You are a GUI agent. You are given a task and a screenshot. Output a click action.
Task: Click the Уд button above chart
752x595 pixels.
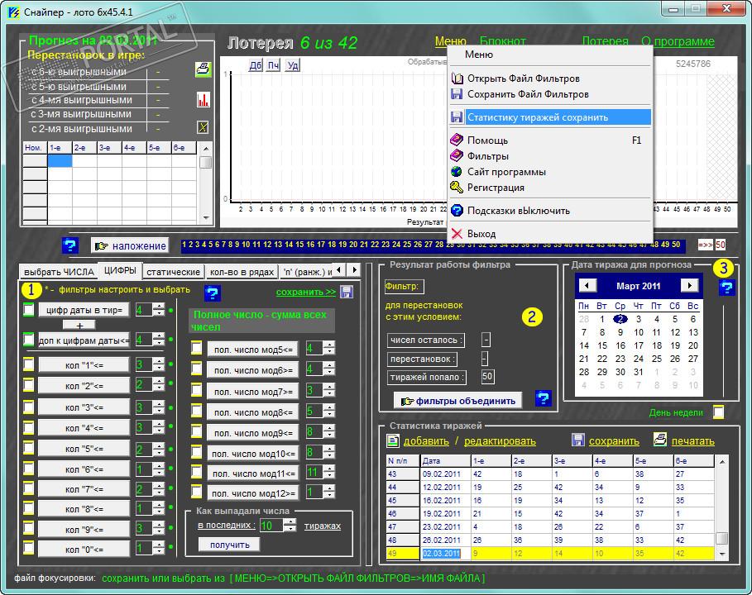point(293,65)
